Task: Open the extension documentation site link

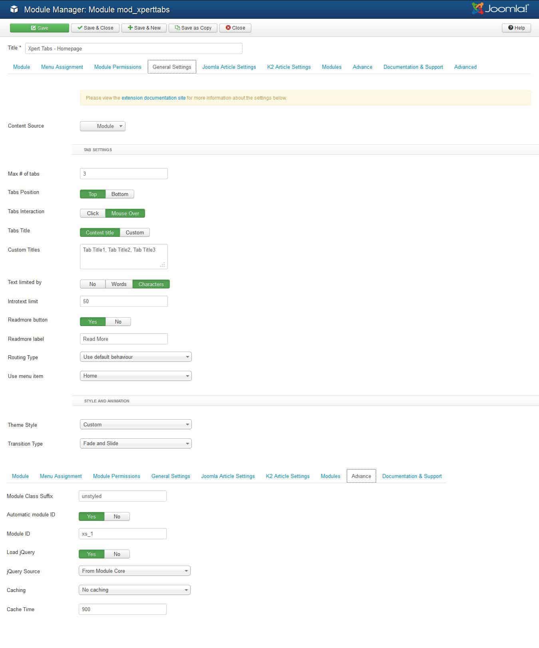Action: (x=153, y=98)
